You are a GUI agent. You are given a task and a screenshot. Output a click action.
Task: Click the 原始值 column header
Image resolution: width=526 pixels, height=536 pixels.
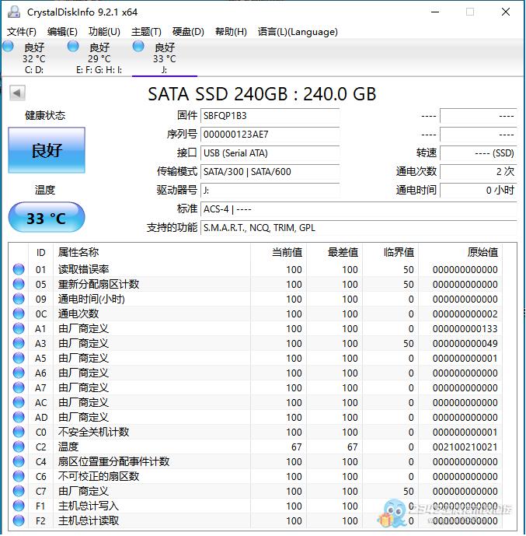tap(460, 253)
